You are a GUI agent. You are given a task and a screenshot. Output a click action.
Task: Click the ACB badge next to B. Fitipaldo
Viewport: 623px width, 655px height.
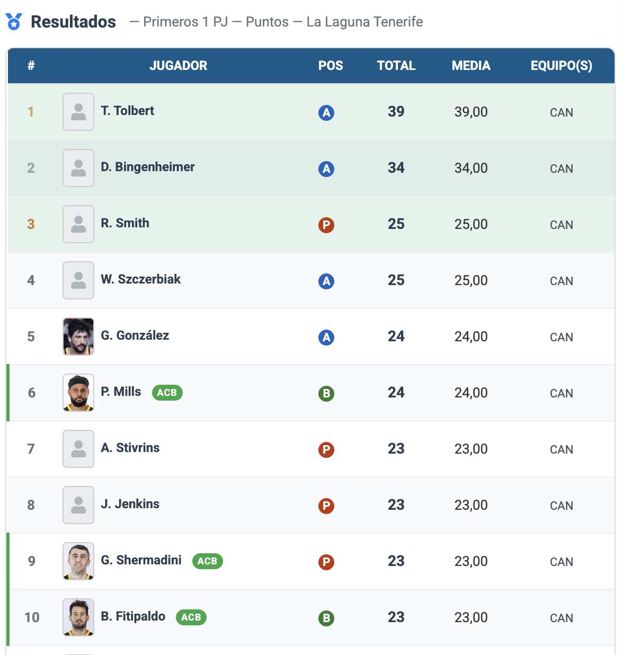point(191,617)
